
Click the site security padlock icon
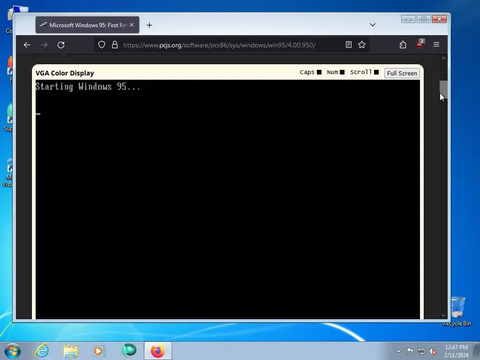[x=115, y=45]
